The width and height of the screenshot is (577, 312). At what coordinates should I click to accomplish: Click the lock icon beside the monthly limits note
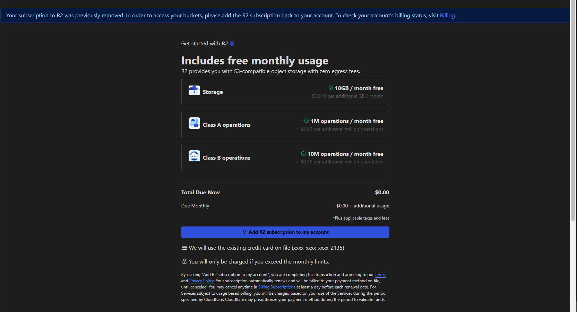click(x=184, y=261)
